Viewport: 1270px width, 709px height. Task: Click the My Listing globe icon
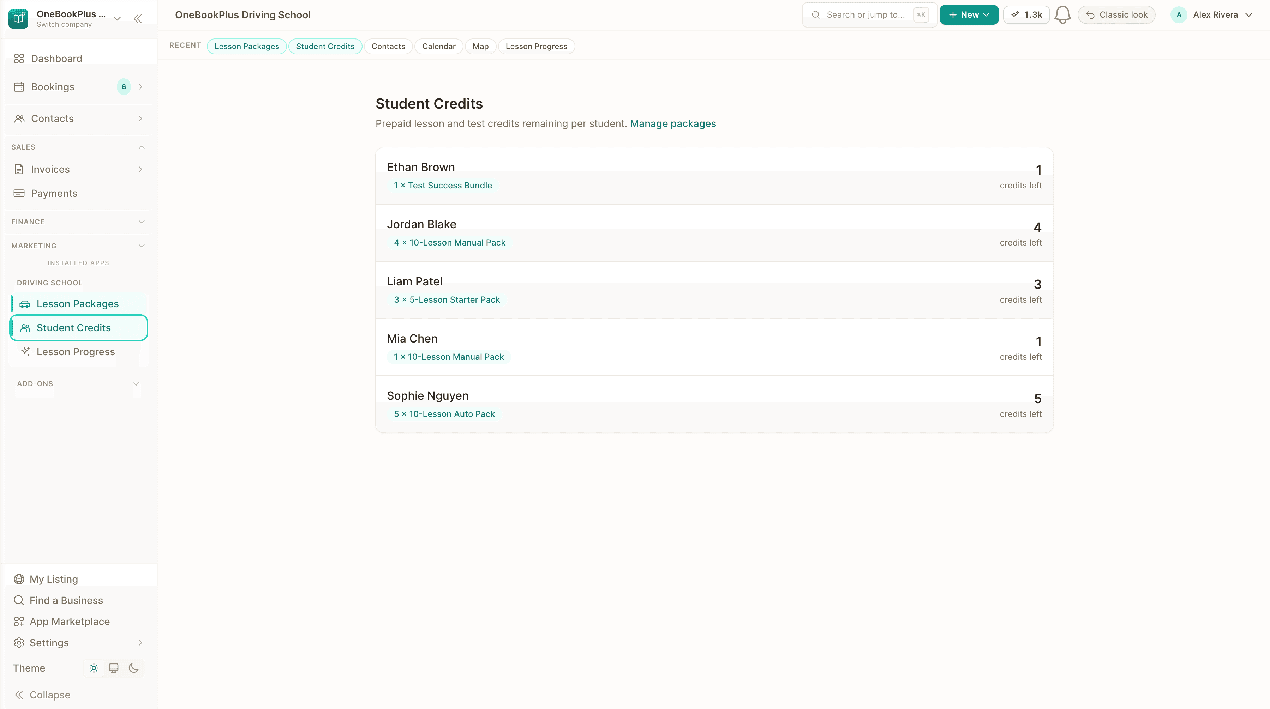click(19, 580)
